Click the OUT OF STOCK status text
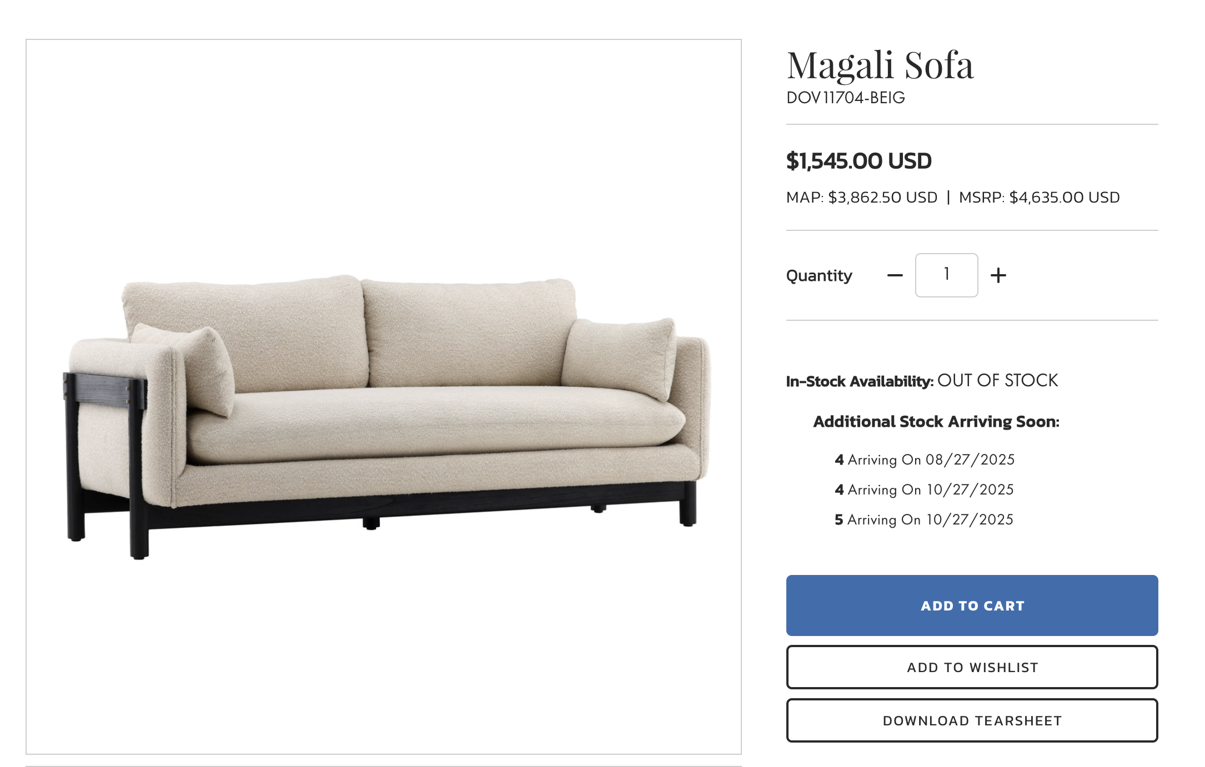Image resolution: width=1205 pixels, height=767 pixels. 998,381
